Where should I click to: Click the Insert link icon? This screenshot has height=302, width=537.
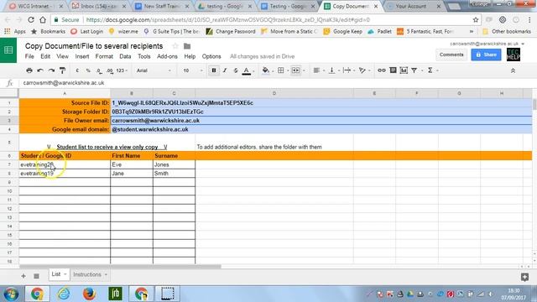click(382, 70)
